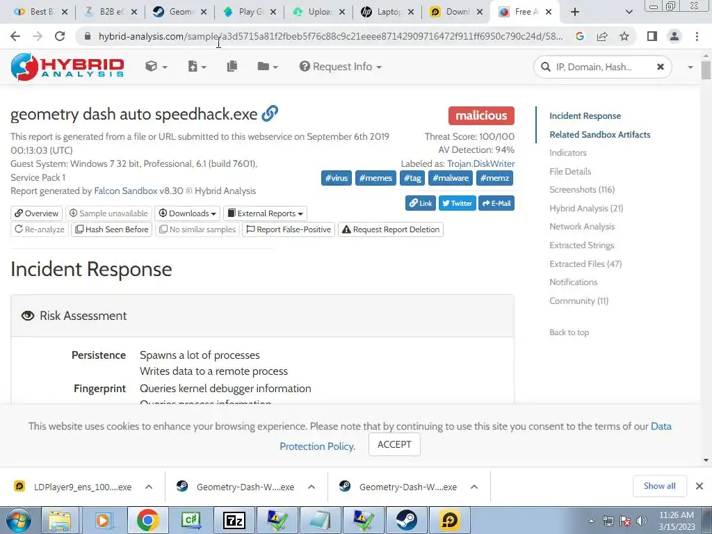Image resolution: width=712 pixels, height=534 pixels.
Task: Select the #memes tag
Action: [x=375, y=178]
